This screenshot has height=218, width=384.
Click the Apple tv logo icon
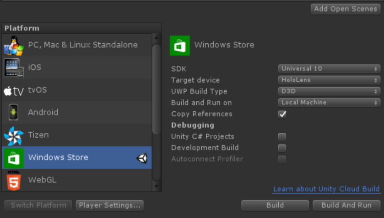pyautogui.click(x=14, y=91)
